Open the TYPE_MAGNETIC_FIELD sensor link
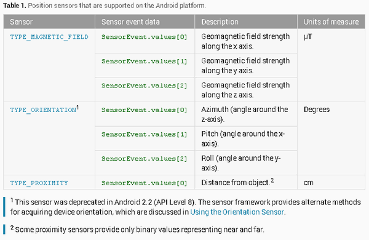The height and width of the screenshot is (240, 369). pyautogui.click(x=49, y=37)
